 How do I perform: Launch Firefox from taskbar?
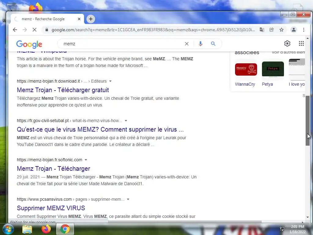coord(46,229)
